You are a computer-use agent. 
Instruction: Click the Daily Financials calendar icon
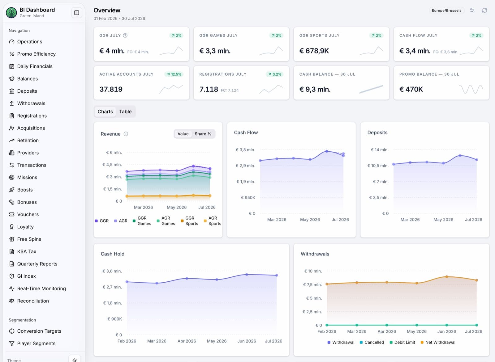[x=12, y=66]
